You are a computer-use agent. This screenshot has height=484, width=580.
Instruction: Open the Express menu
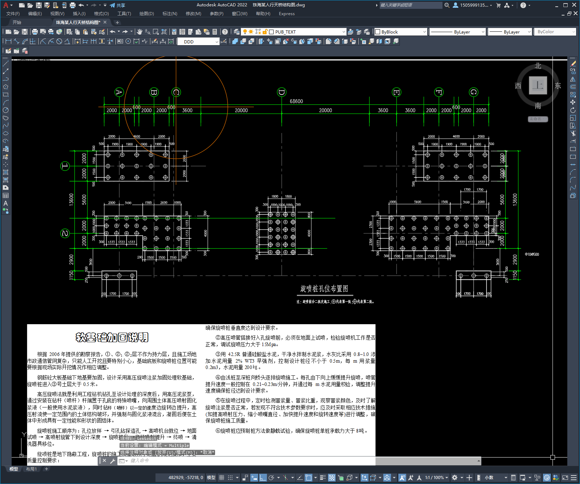tap(287, 14)
